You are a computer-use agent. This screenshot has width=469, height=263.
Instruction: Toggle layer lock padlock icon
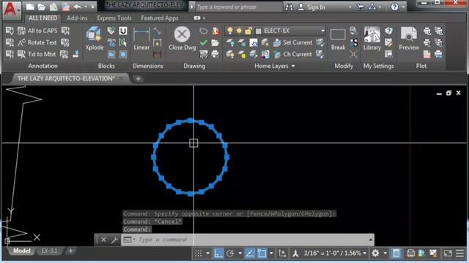pyautogui.click(x=248, y=31)
